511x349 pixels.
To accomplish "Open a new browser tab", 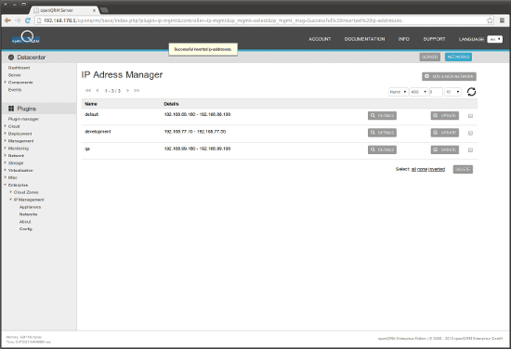I will coord(104,10).
